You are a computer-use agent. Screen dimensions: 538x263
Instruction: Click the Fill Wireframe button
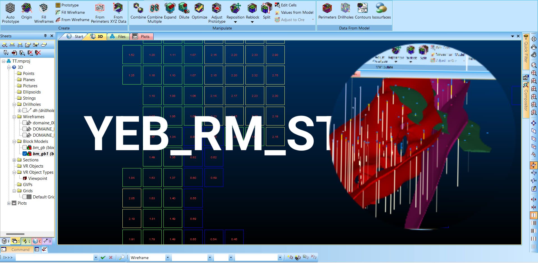[70, 12]
